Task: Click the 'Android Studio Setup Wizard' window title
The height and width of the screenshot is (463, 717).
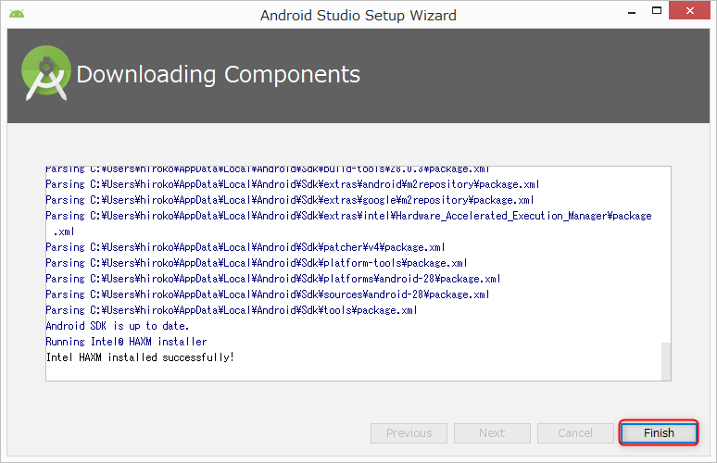Action: tap(358, 15)
